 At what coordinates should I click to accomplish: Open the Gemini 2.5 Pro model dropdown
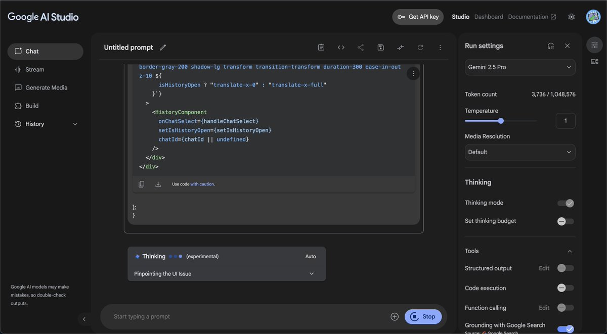[x=520, y=67]
